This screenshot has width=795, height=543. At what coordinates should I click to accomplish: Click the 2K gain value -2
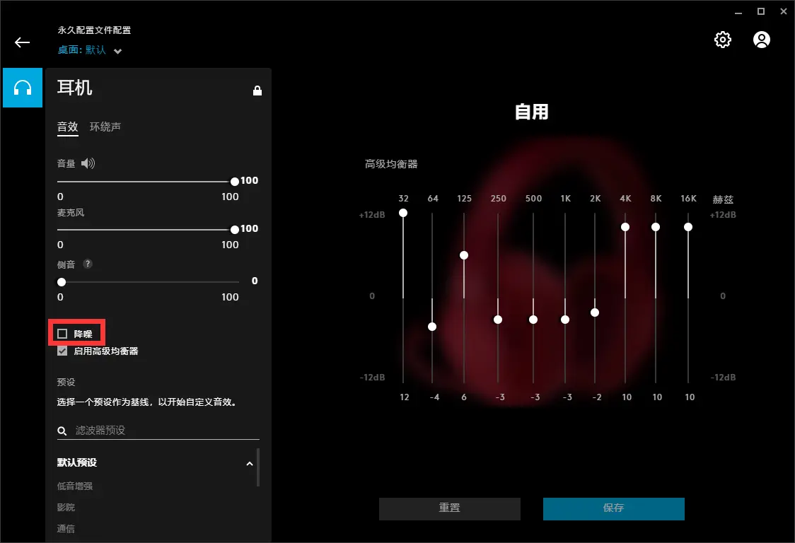click(597, 397)
